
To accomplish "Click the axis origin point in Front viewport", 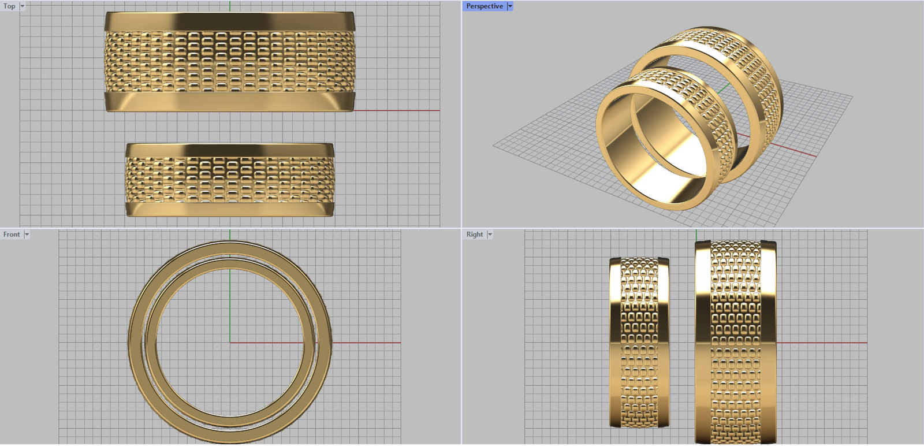I will coord(230,343).
